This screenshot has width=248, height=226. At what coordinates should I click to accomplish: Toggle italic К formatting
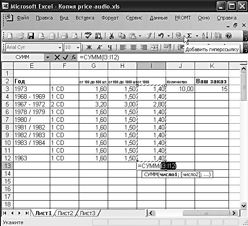coord(100,48)
